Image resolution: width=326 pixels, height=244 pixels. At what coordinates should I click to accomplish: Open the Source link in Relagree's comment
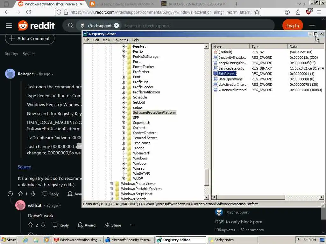coord(24,167)
